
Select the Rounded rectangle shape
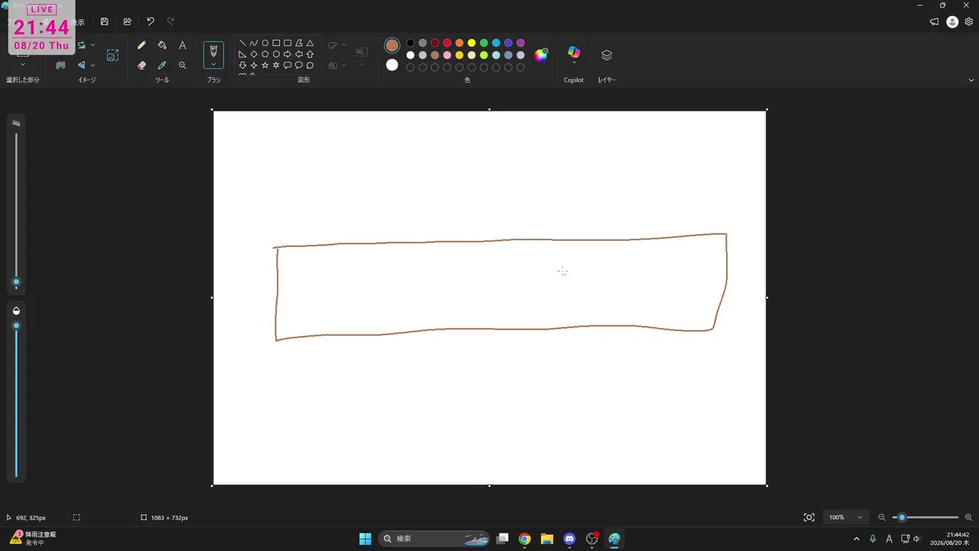click(288, 44)
